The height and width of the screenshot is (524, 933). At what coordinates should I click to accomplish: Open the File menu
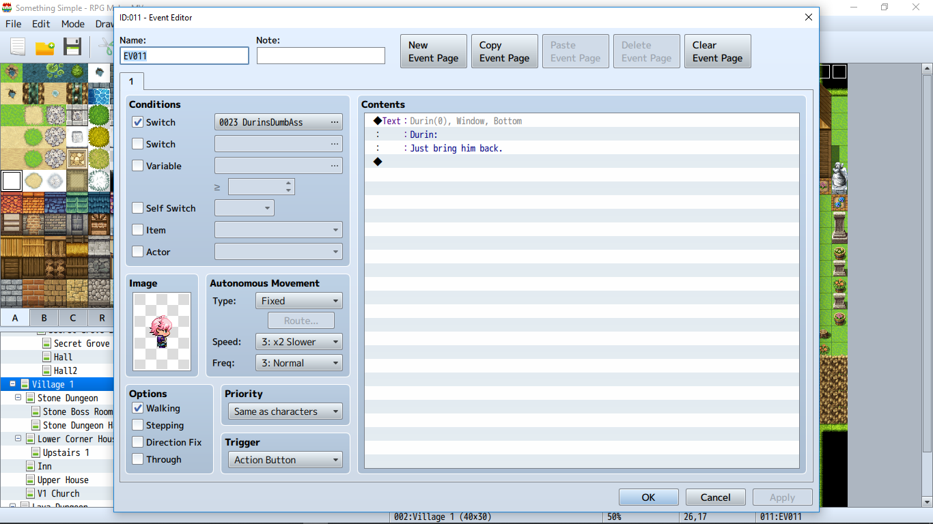pos(14,24)
